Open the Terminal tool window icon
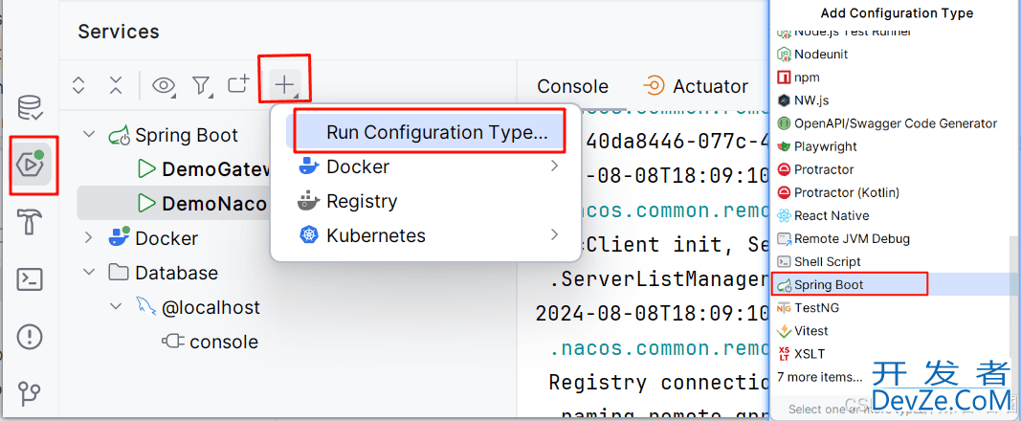 30,279
